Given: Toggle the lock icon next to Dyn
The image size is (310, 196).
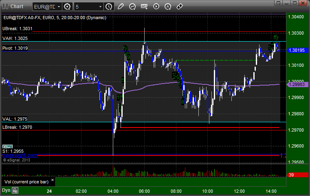Looking at the screenshot, I should pyautogui.click(x=15, y=190).
